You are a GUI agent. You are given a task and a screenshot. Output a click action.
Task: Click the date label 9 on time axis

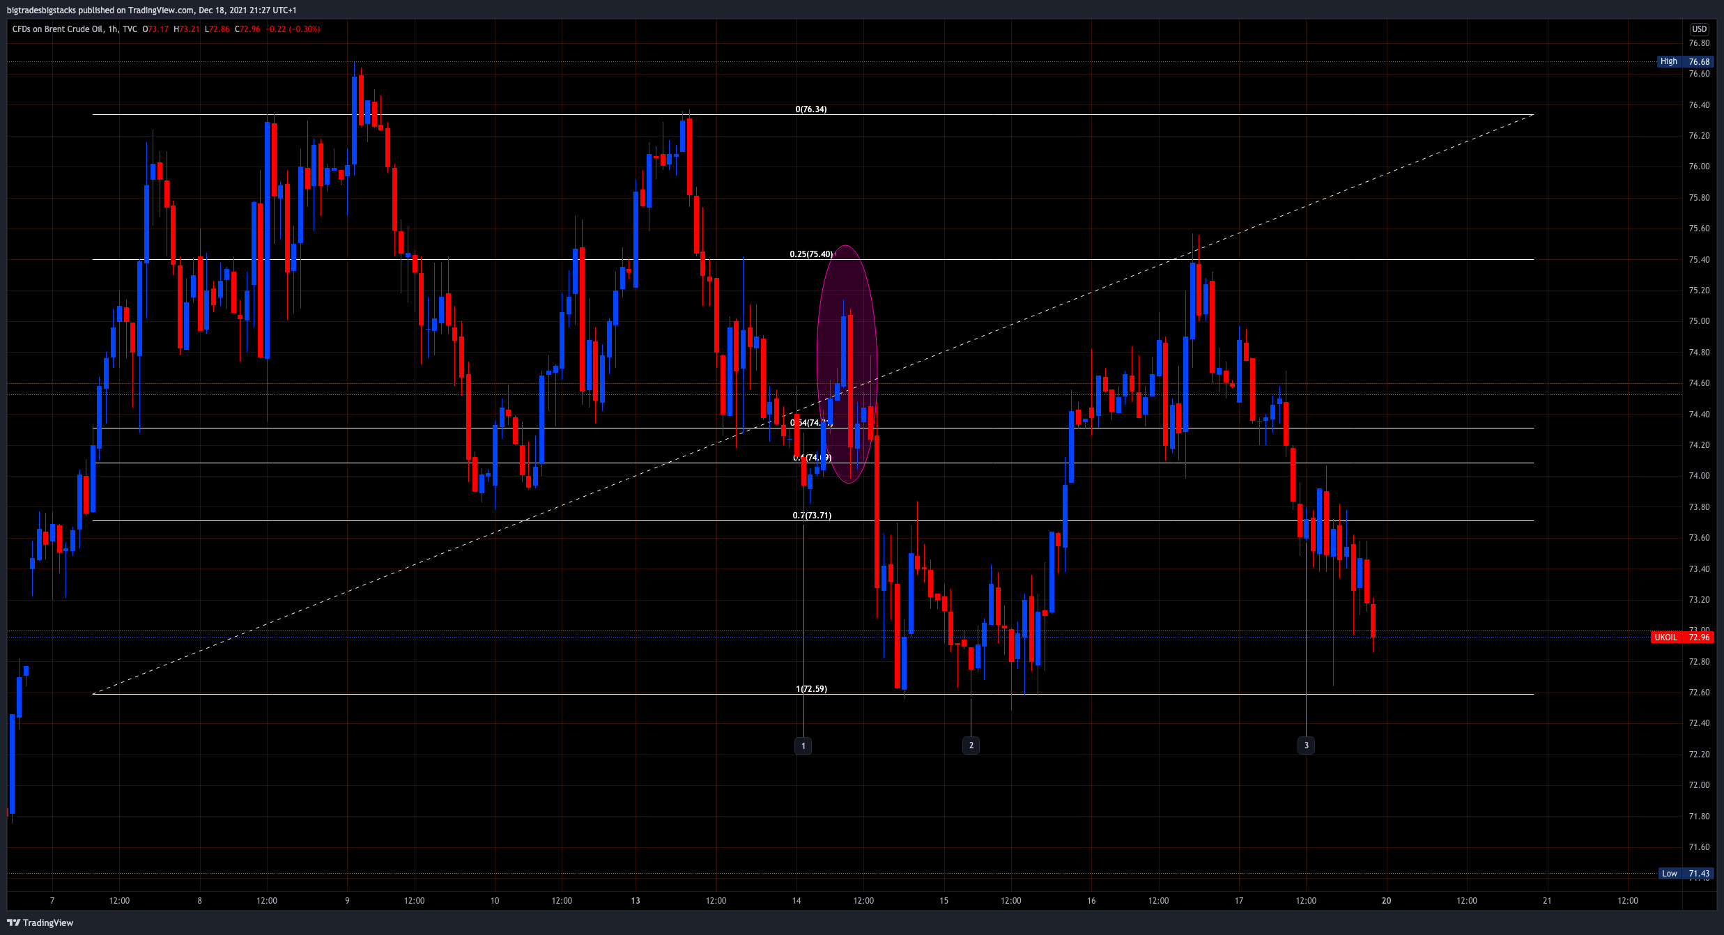point(347,901)
